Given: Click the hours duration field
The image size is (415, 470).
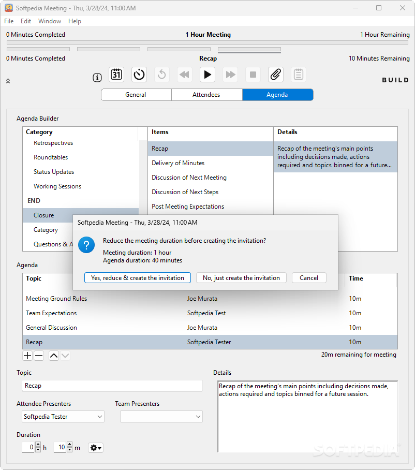Looking at the screenshot, I should (x=28, y=447).
